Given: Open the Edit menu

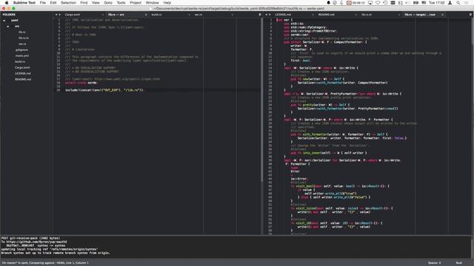Looking at the screenshot, I should [x=53, y=3].
